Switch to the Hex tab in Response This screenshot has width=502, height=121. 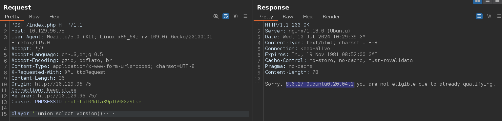coord(308,16)
